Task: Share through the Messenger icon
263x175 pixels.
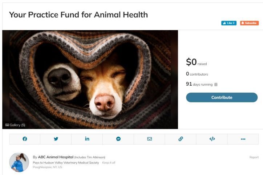Action: (x=118, y=139)
